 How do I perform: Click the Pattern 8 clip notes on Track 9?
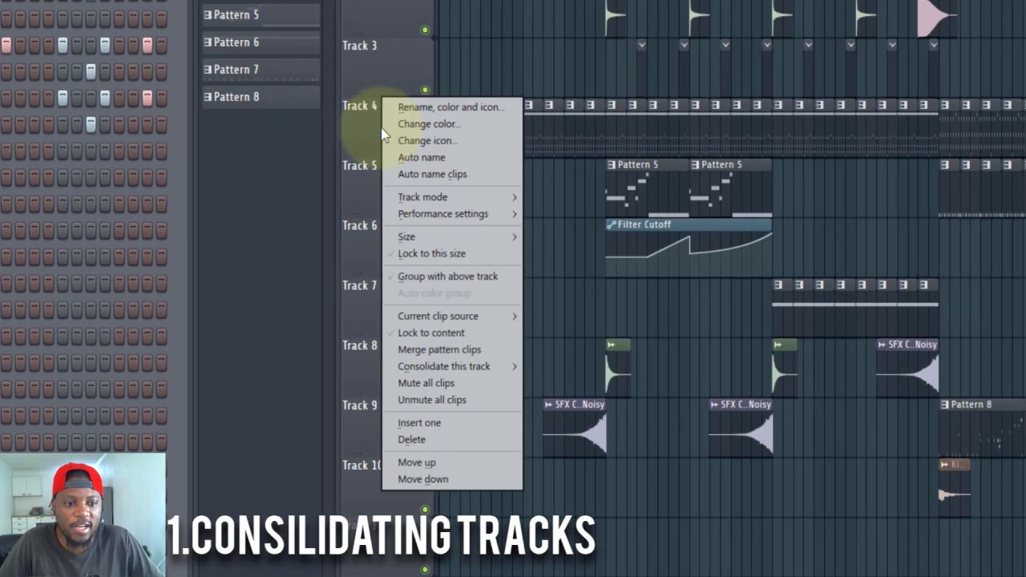pos(983,434)
